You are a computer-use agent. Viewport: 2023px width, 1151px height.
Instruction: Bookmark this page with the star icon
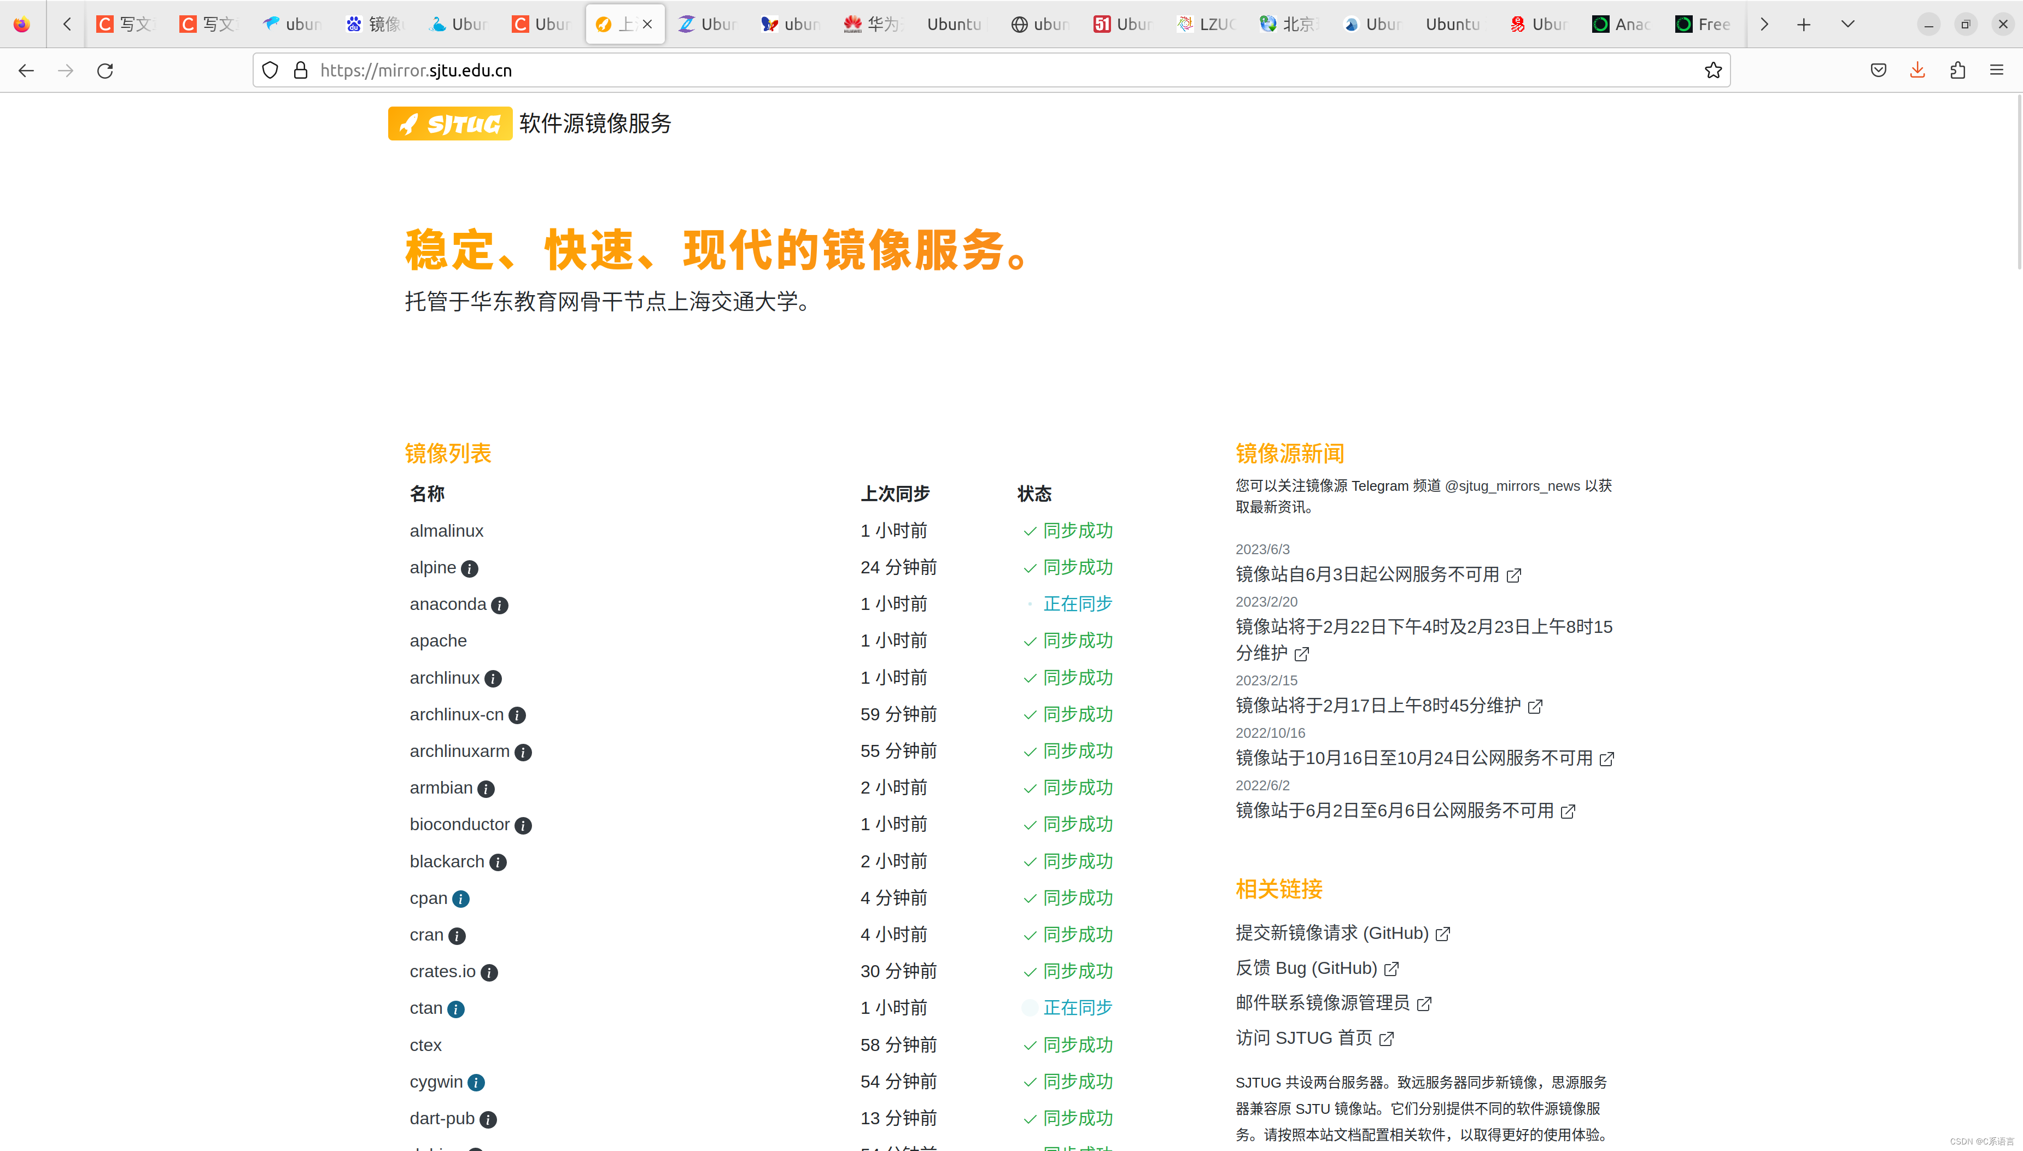(x=1712, y=71)
